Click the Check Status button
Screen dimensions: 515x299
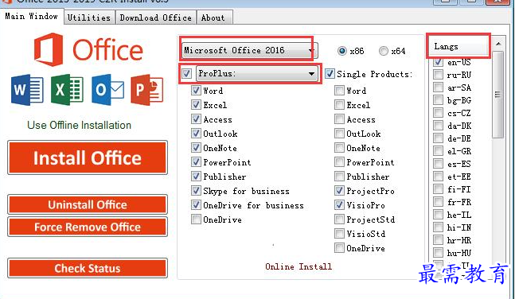tap(88, 268)
